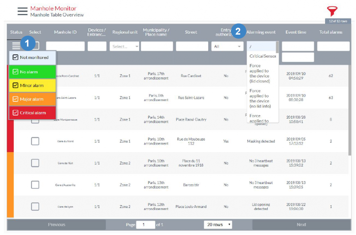Viewport: 356px width, 235px height.
Task: Expand the Entry authorization All dropdown
Action: click(x=227, y=46)
